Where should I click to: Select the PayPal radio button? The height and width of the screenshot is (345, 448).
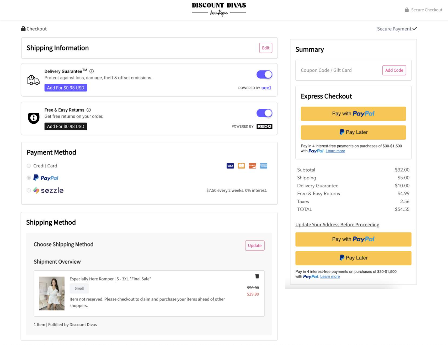point(29,178)
